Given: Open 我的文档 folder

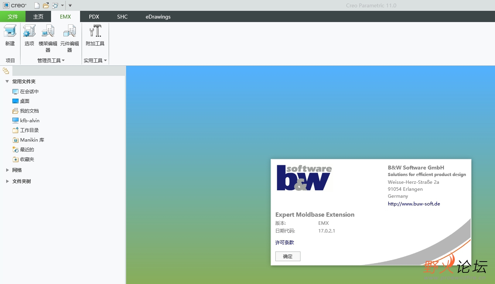Looking at the screenshot, I should [26, 111].
